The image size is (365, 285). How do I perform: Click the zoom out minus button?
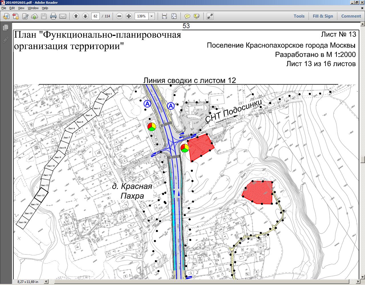[119, 16]
